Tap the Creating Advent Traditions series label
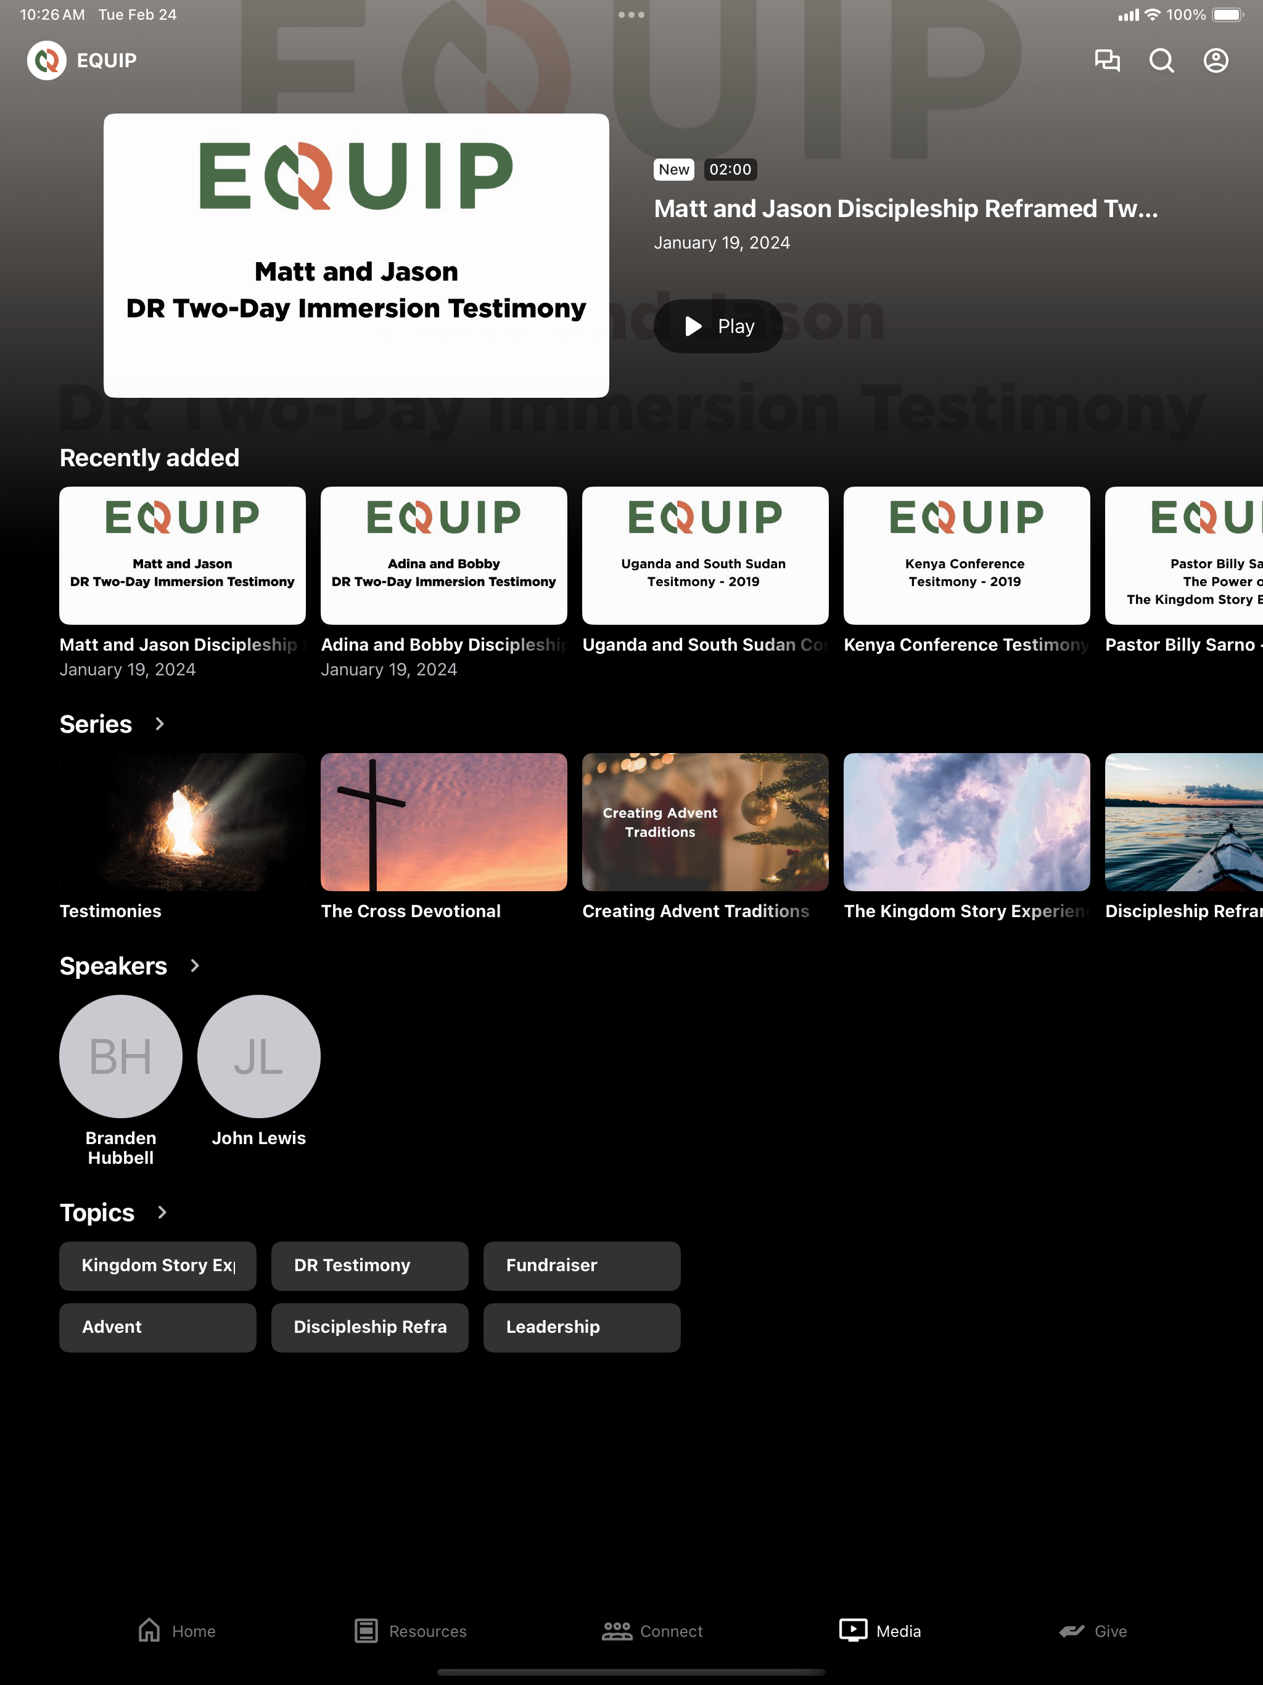The height and width of the screenshot is (1685, 1263). coord(696,911)
